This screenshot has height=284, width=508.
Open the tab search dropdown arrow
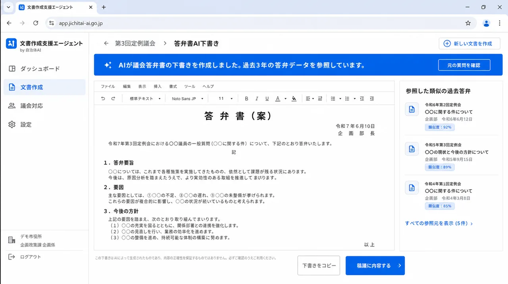click(8, 7)
